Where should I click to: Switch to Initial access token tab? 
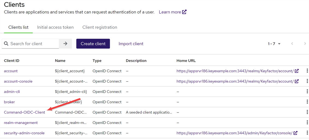point(55,27)
